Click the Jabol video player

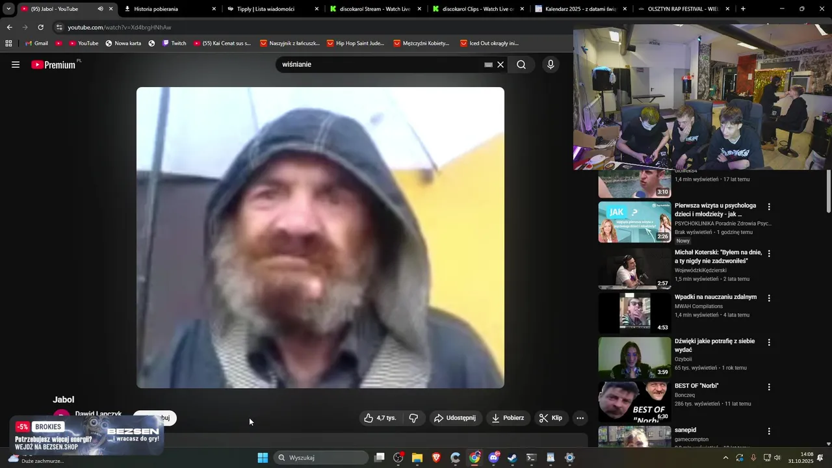pos(320,237)
